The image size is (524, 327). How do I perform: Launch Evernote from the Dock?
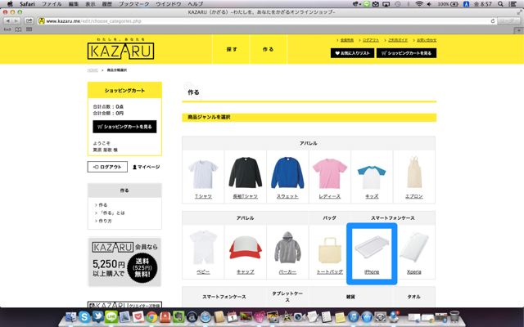[178, 316]
